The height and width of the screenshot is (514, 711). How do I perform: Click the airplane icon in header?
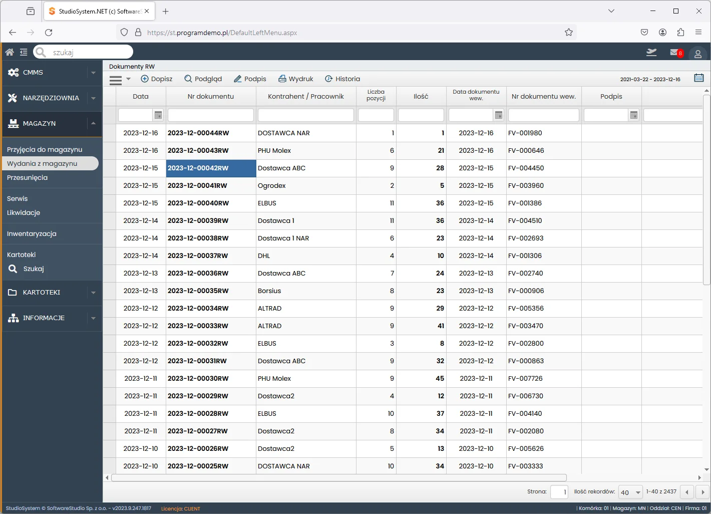pyautogui.click(x=651, y=52)
